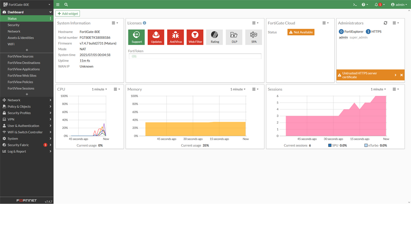The image size is (411, 228).
Task: Change Sessions chart 1 minute interval
Action: [378, 89]
